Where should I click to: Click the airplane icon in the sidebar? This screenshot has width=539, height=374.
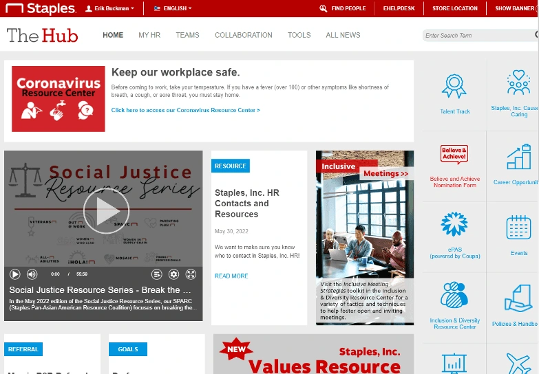518,364
